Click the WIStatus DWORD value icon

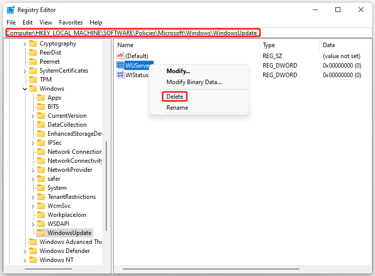tap(120, 75)
